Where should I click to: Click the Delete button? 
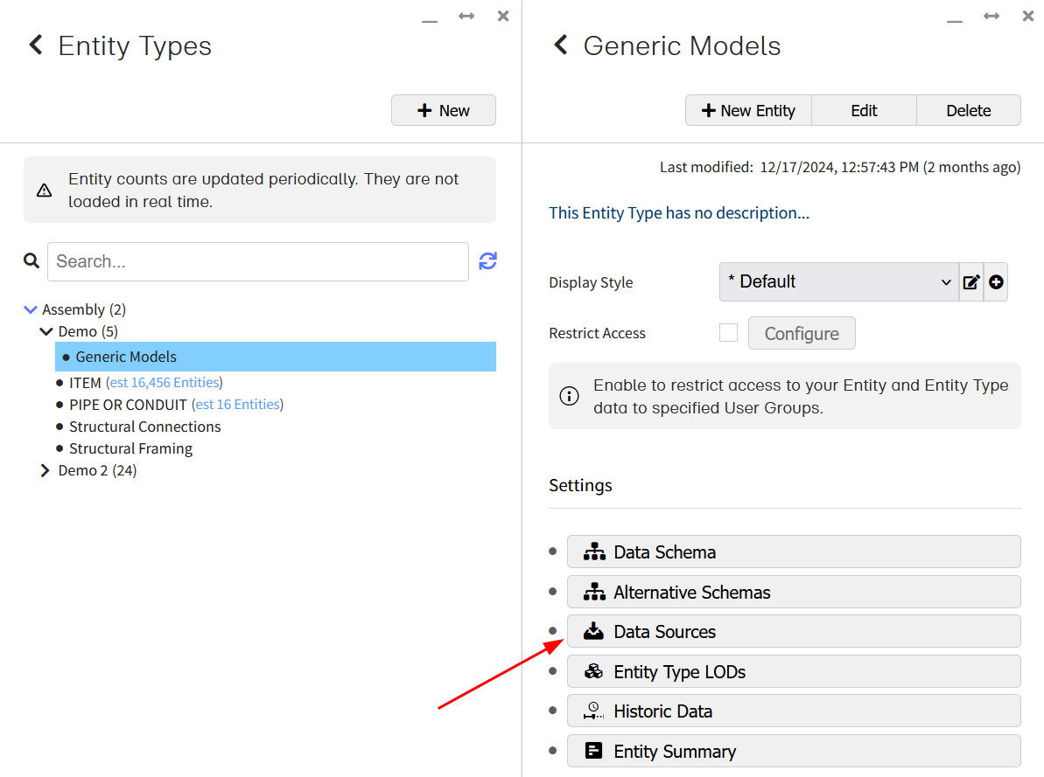968,110
